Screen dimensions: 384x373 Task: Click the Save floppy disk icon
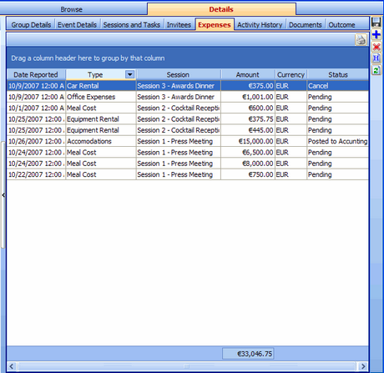coord(376,23)
